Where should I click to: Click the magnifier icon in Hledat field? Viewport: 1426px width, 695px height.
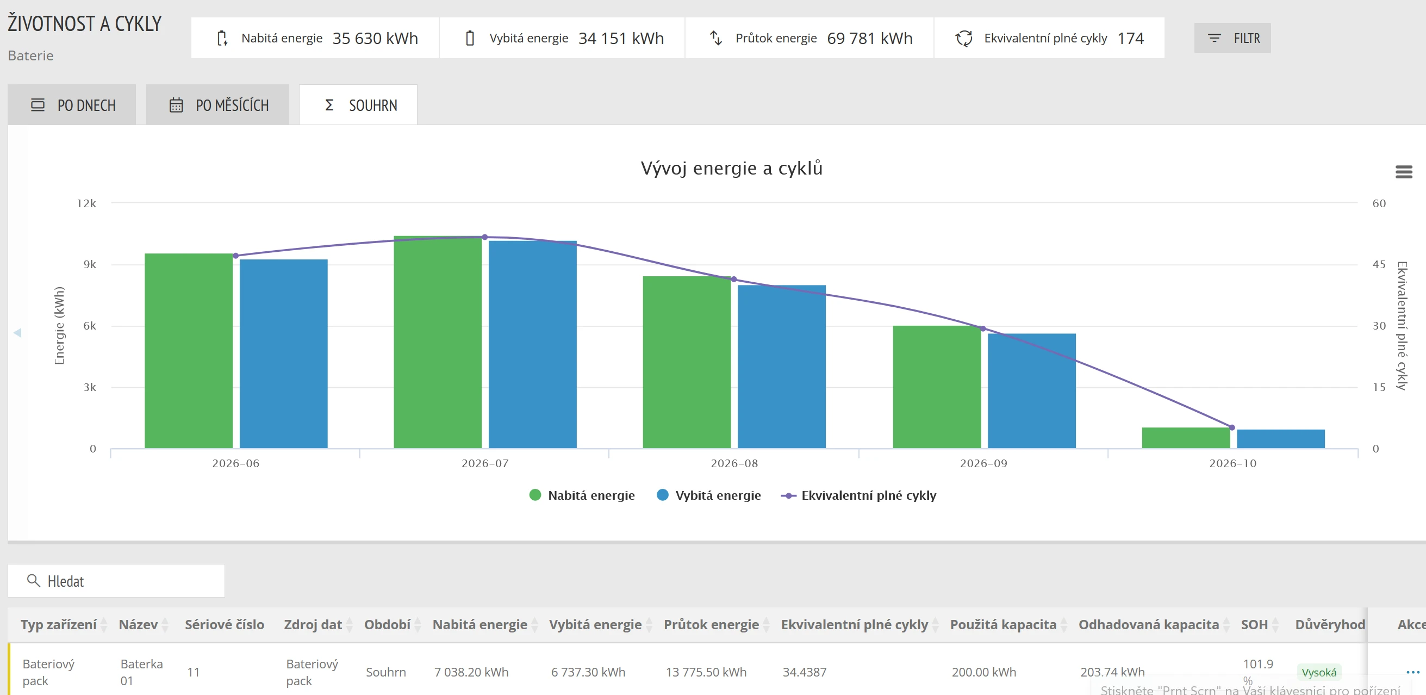pyautogui.click(x=33, y=580)
